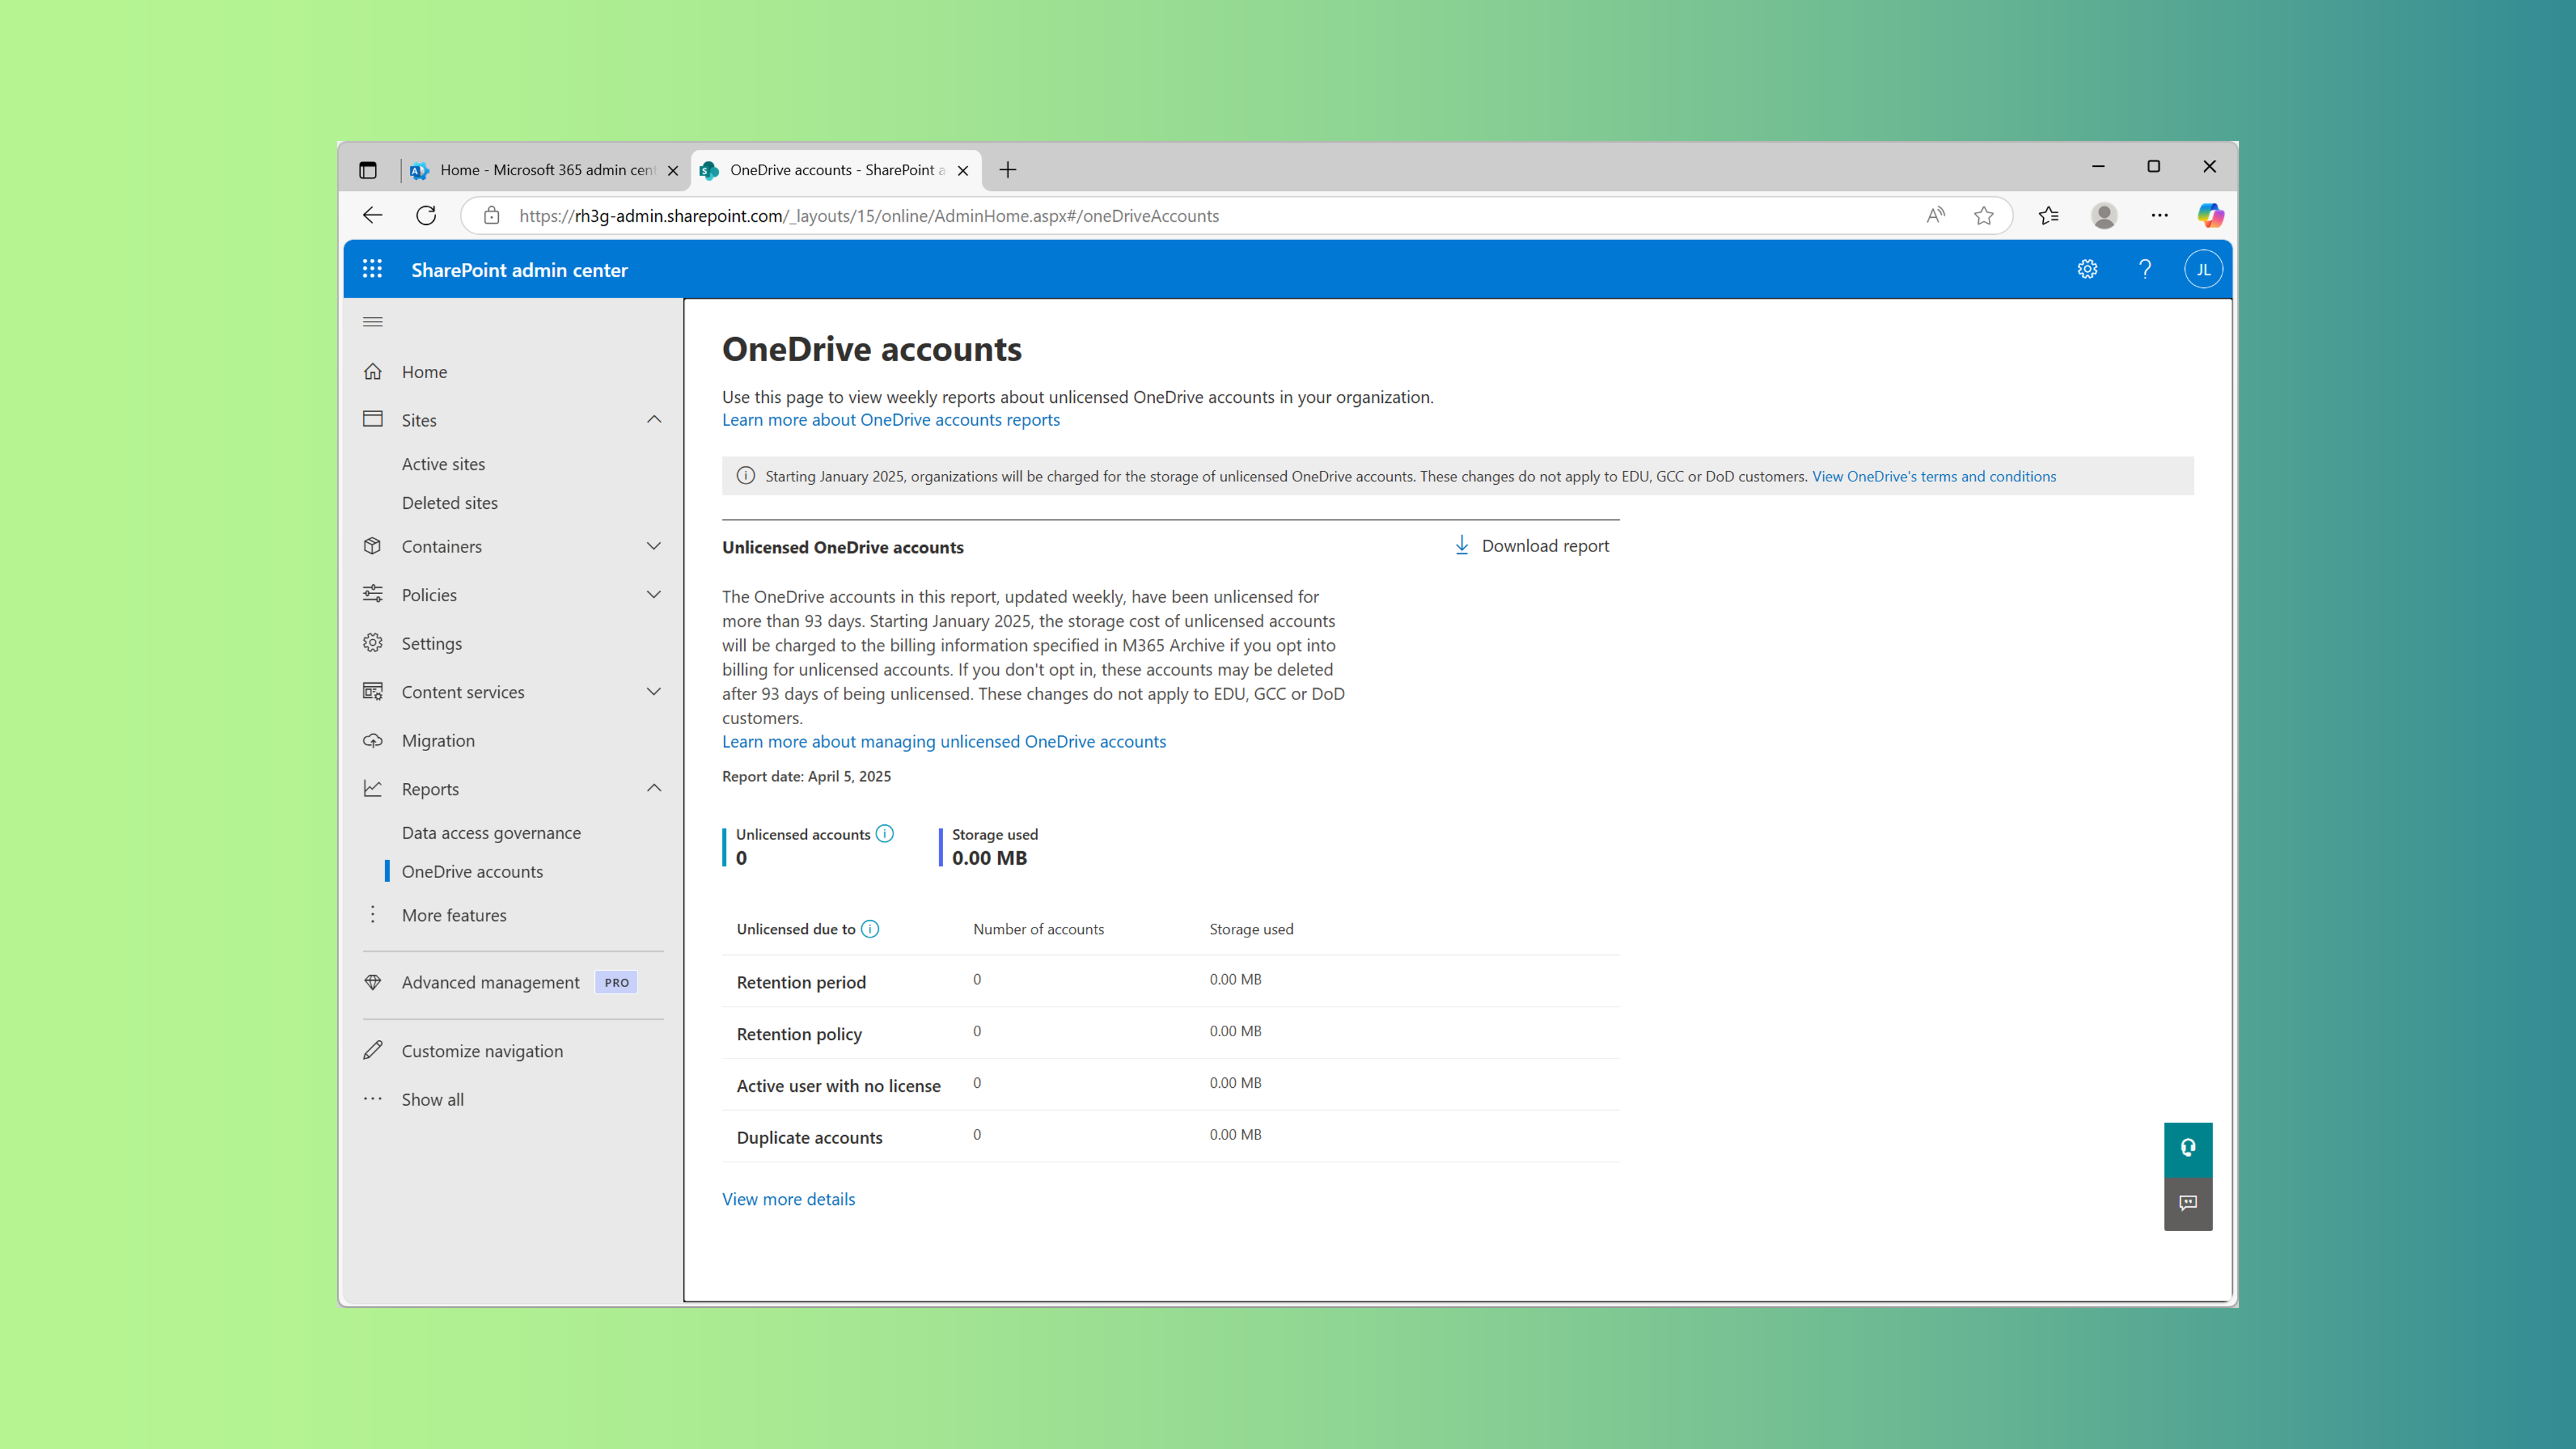Collapse the navigation pane via hamburger icon

(x=373, y=321)
